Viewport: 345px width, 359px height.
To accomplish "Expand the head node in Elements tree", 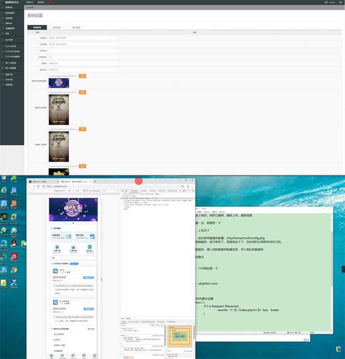I will point(123,196).
